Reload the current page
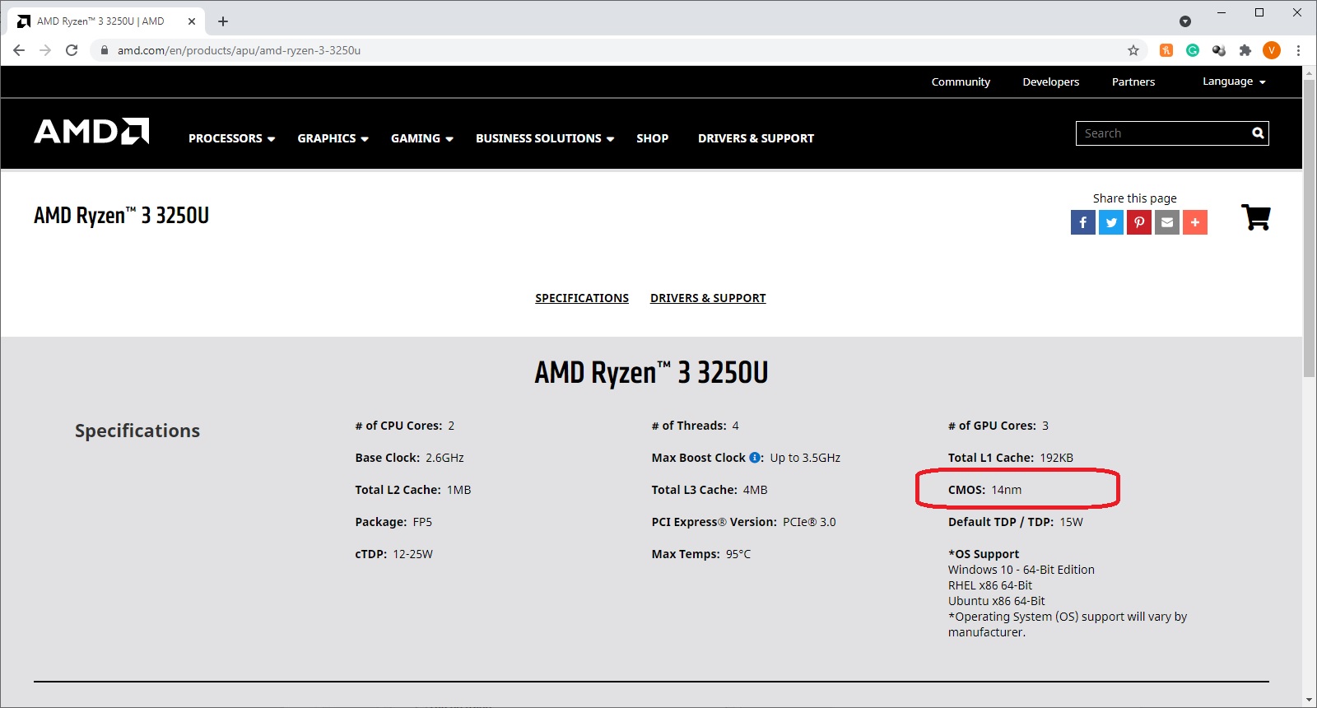 coord(72,50)
